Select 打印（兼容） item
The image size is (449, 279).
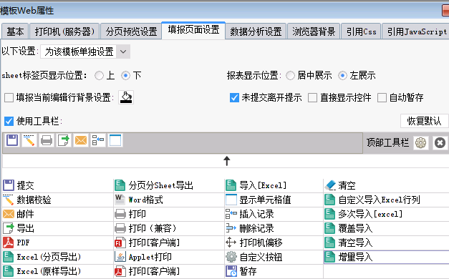(x=169, y=228)
